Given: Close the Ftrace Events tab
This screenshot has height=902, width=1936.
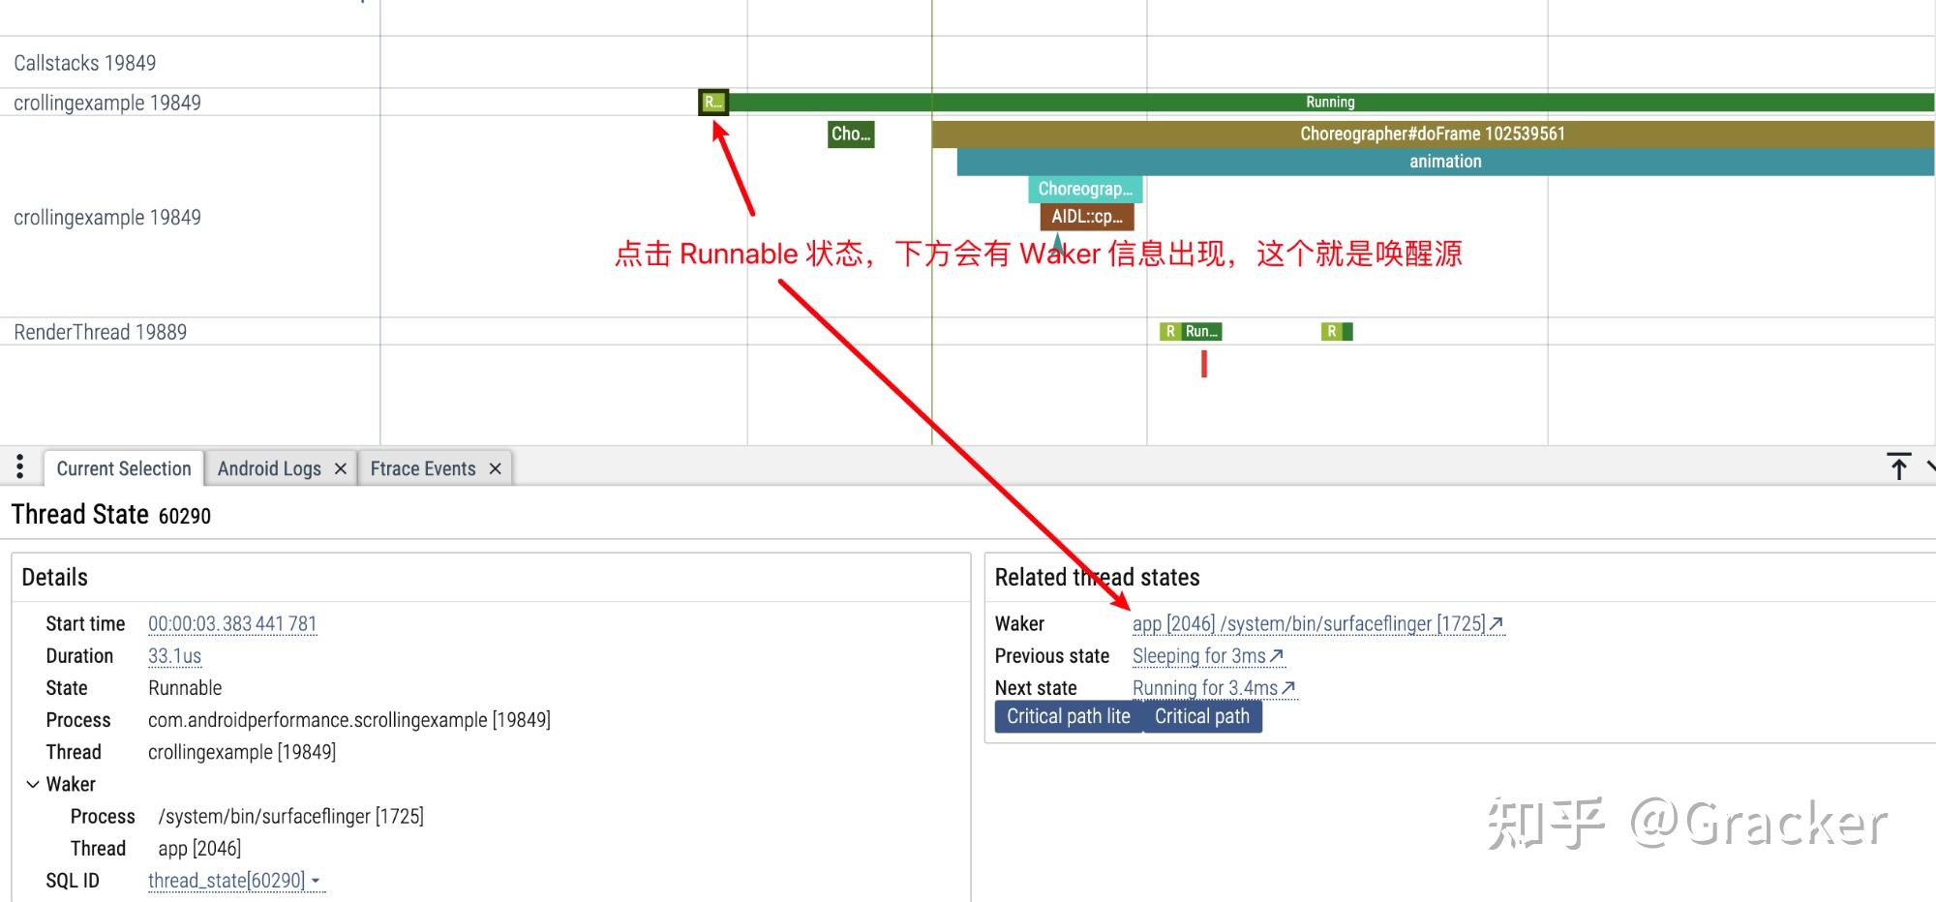Looking at the screenshot, I should (x=495, y=467).
